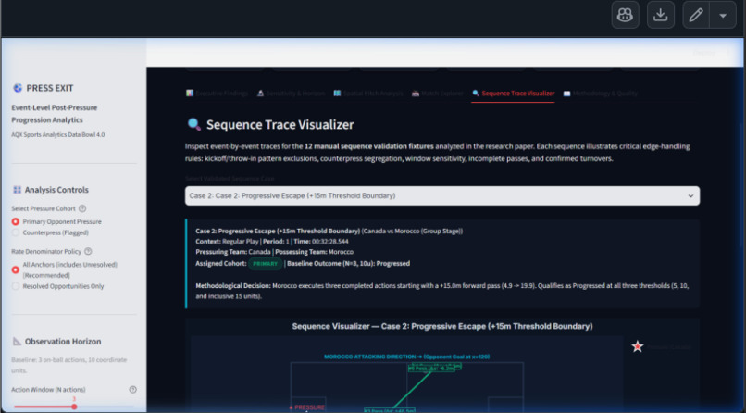Click the Observation Horizon ruler icon

click(18, 341)
